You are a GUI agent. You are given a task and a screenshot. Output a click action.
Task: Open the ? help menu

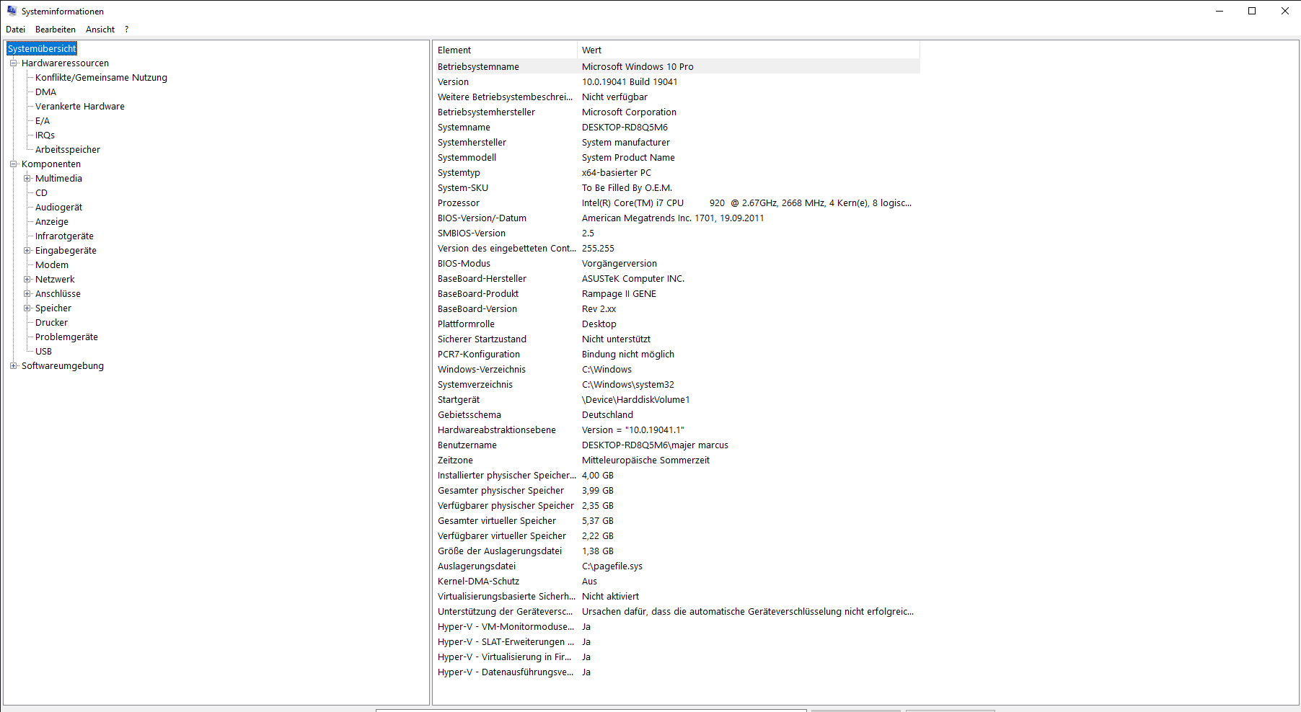coord(126,30)
